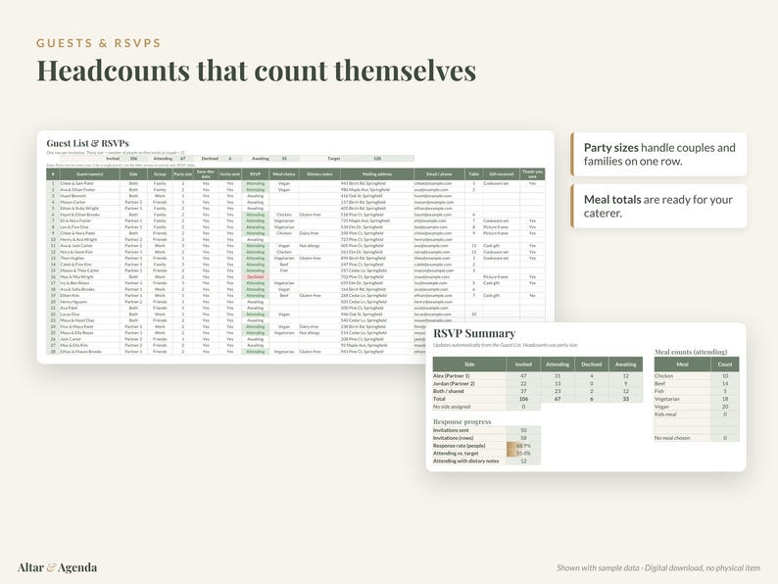Click the Meal counts (attending) heading
The height and width of the screenshot is (584, 778).
(691, 352)
